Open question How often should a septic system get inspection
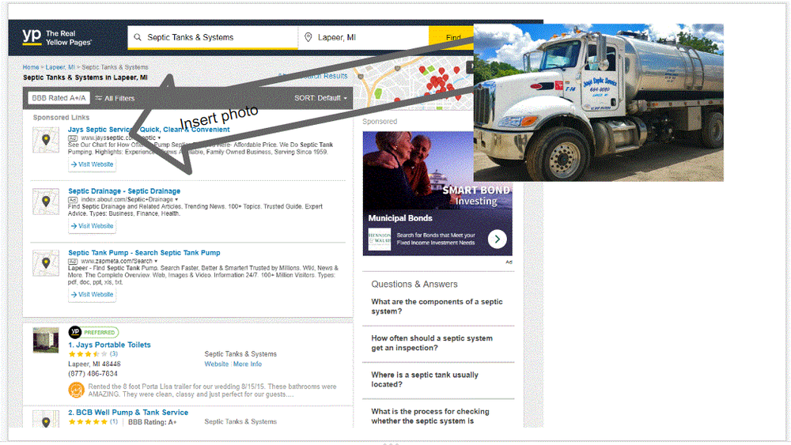This screenshot has width=791, height=445. (x=432, y=343)
